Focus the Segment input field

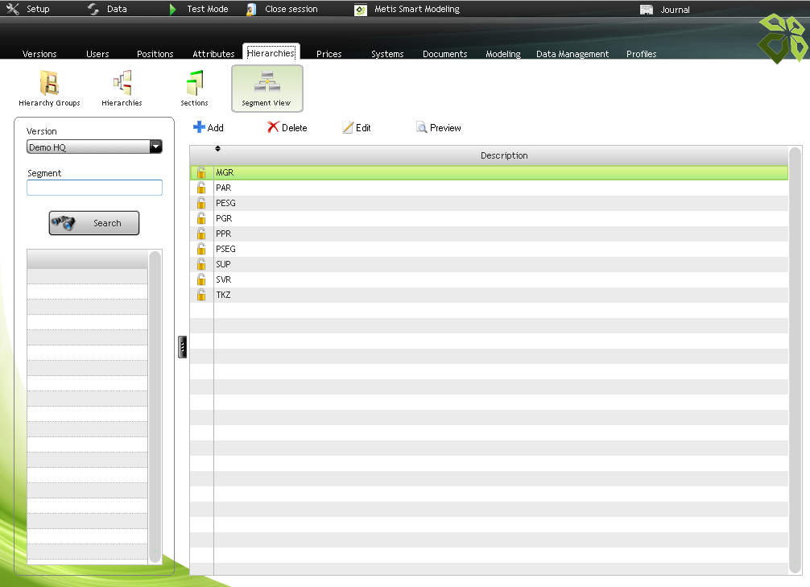[x=94, y=188]
